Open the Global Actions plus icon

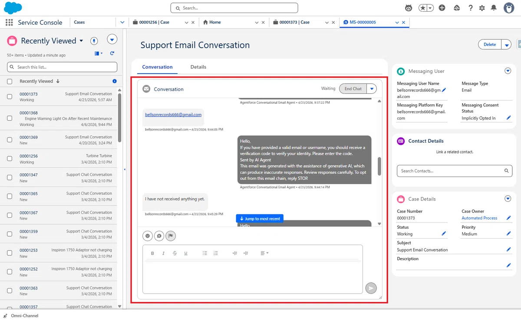[442, 8]
